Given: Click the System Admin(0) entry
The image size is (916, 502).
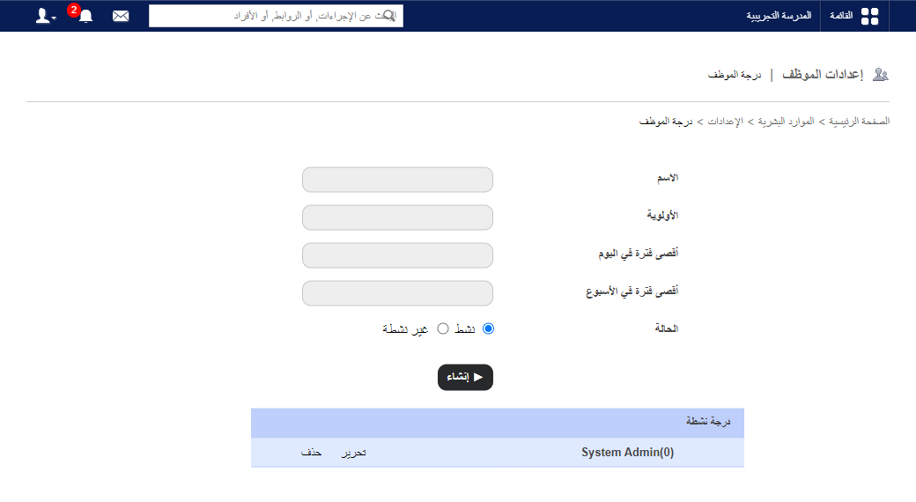Looking at the screenshot, I should click(627, 453).
